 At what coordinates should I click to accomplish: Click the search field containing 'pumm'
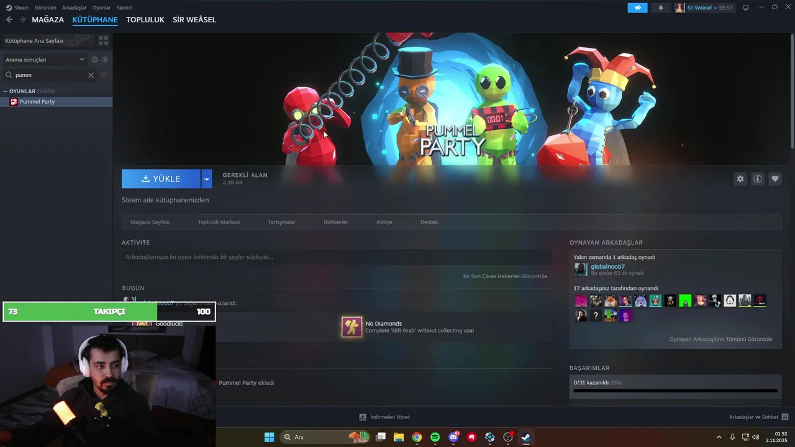pos(50,75)
